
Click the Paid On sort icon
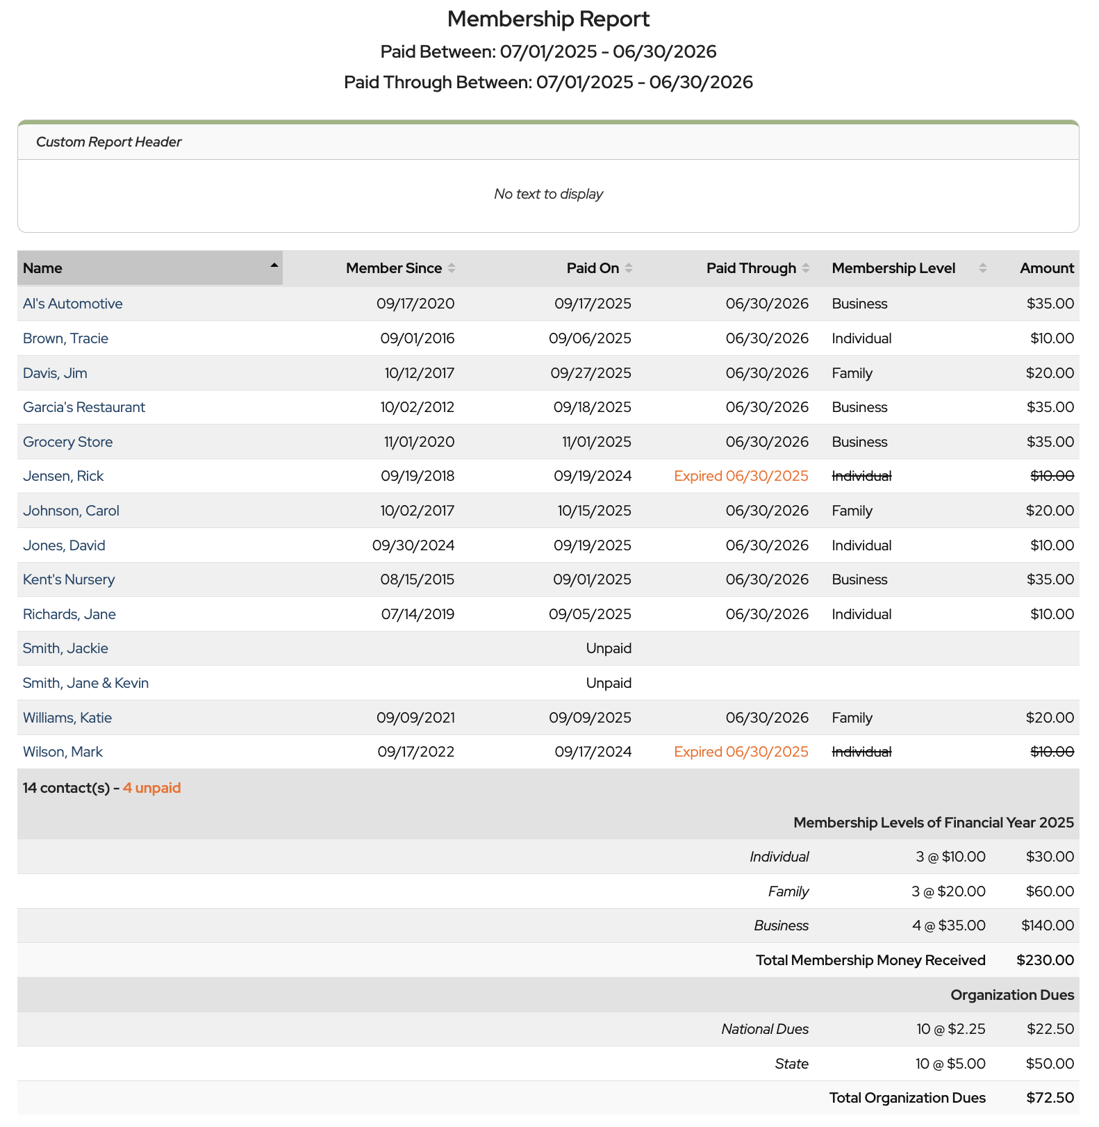coord(629,268)
